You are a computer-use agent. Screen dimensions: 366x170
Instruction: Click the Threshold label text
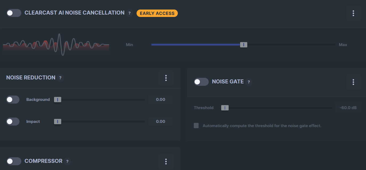(x=204, y=108)
